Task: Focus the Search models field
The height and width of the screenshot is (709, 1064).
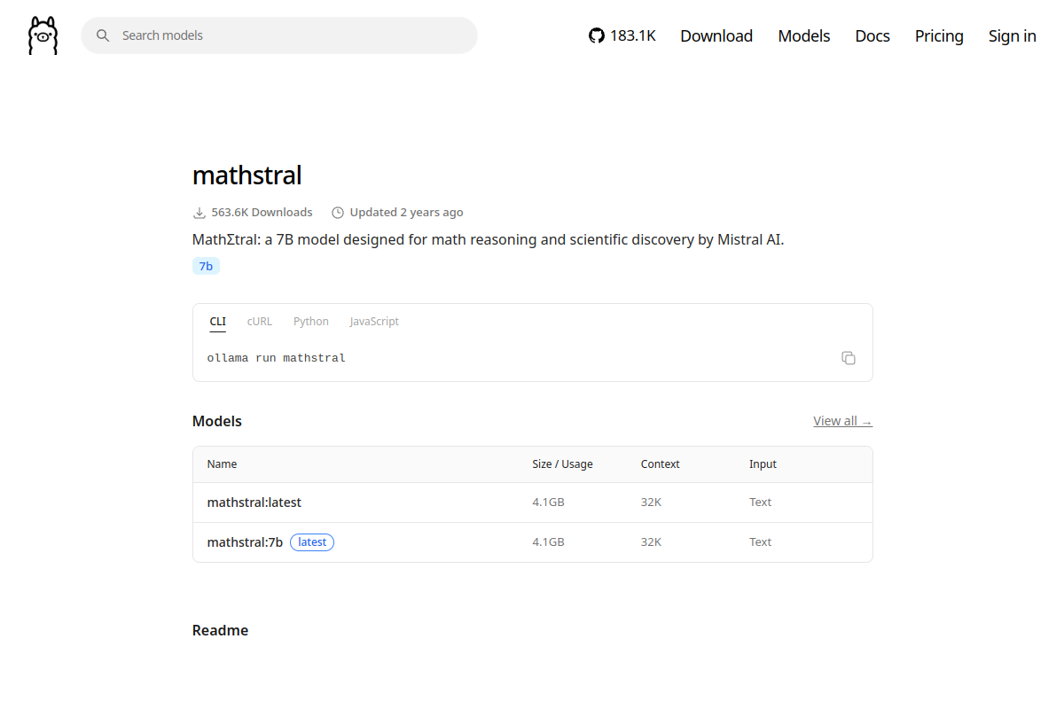Action: pos(279,35)
